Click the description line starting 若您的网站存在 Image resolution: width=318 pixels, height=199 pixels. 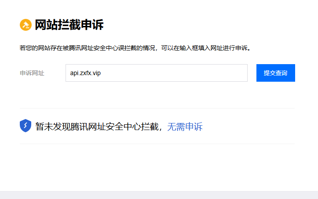[135, 48]
